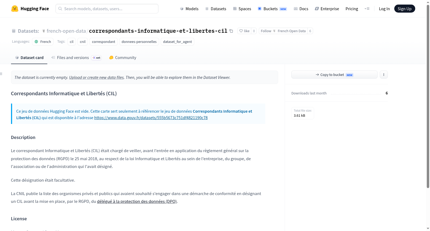Image resolution: width=430 pixels, height=231 pixels.
Task: Click the License heading
Action: [x=19, y=219]
